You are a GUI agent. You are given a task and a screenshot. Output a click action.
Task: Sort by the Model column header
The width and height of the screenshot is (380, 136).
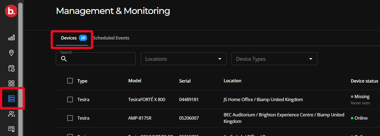135,81
